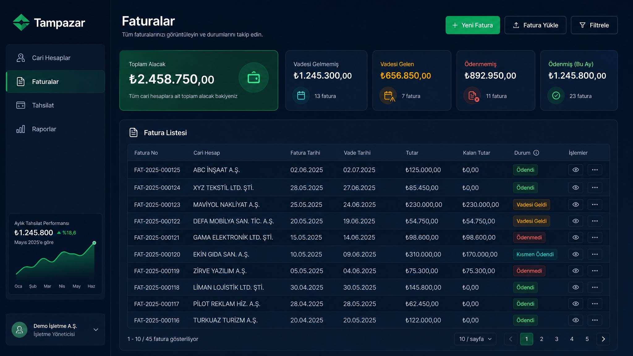
Task: Click eye icon for EKİN GIDA SAN. row
Action: (576, 254)
